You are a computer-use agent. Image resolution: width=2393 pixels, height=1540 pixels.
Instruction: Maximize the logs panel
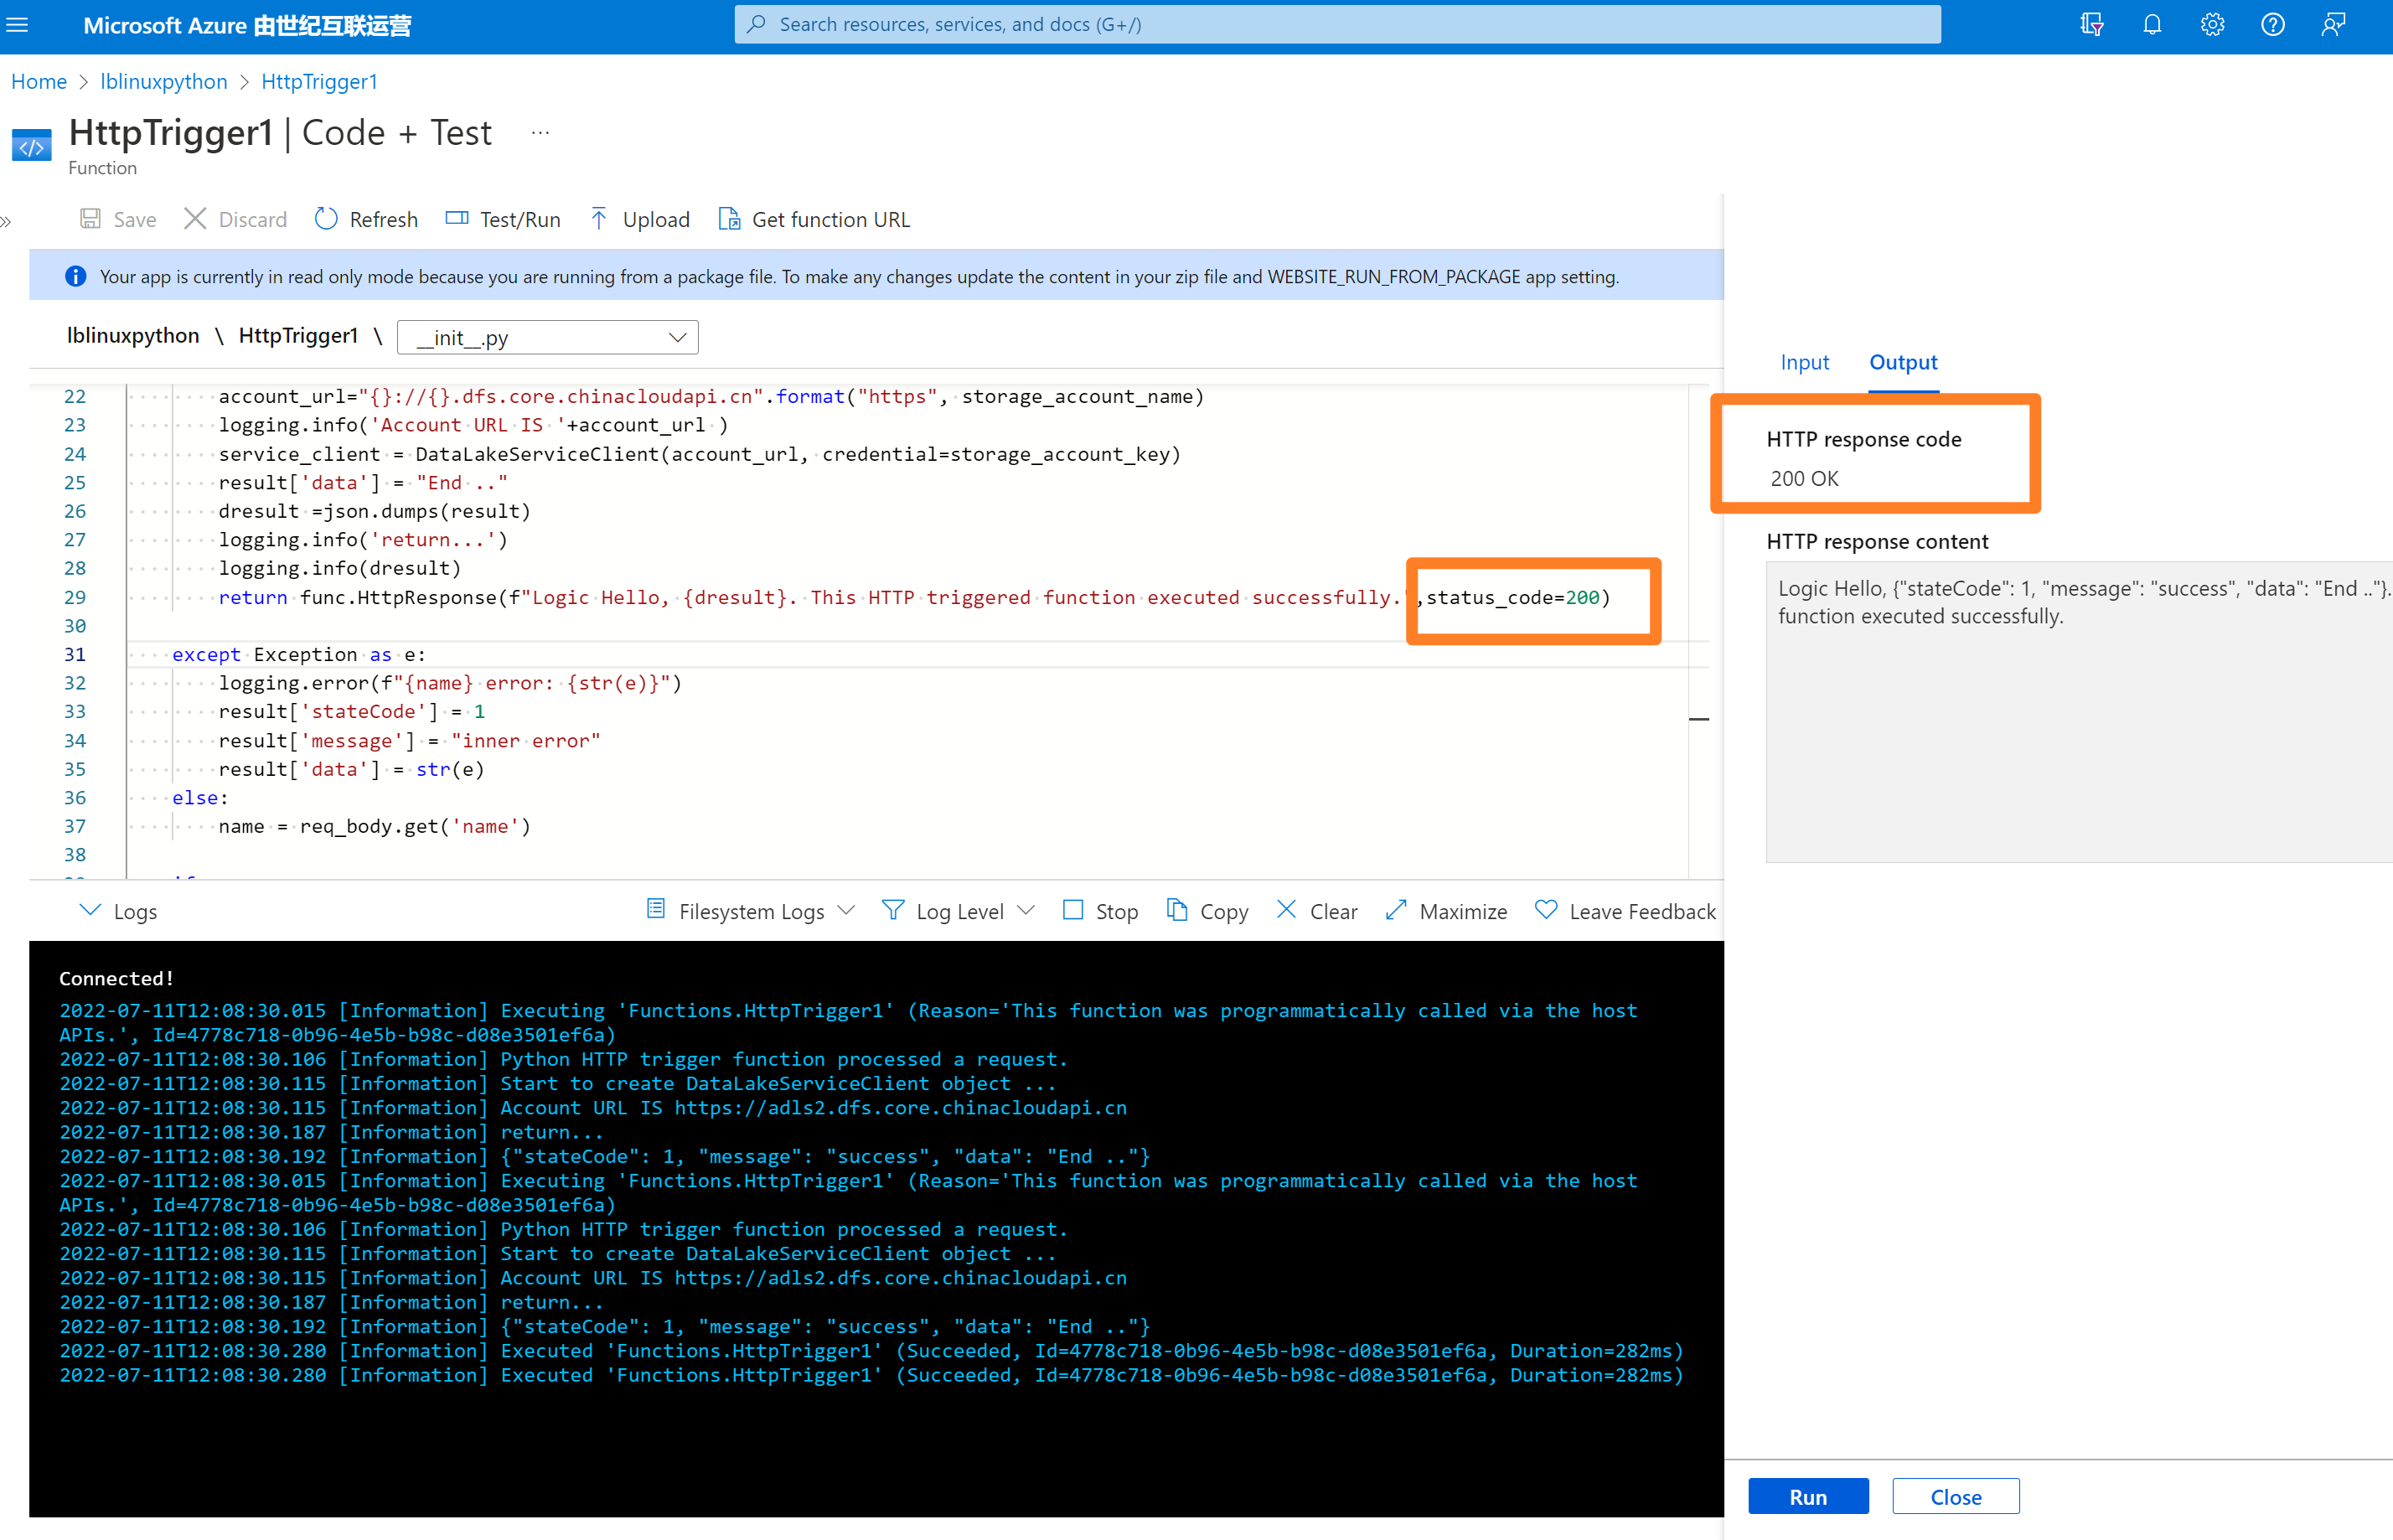pyautogui.click(x=1446, y=911)
